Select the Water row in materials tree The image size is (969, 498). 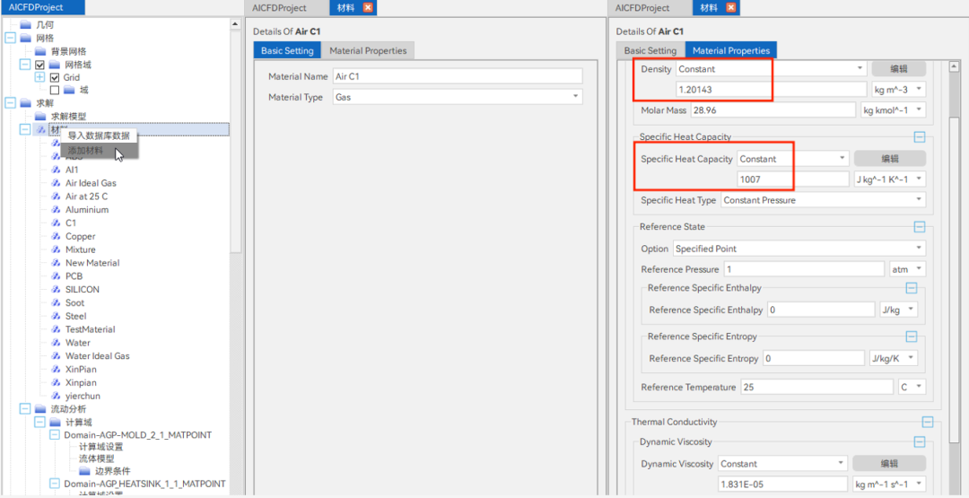tap(77, 343)
